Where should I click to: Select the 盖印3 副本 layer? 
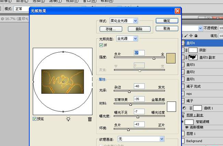(202, 57)
